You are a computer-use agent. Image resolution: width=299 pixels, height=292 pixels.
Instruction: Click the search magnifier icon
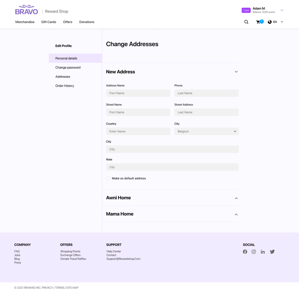(246, 22)
